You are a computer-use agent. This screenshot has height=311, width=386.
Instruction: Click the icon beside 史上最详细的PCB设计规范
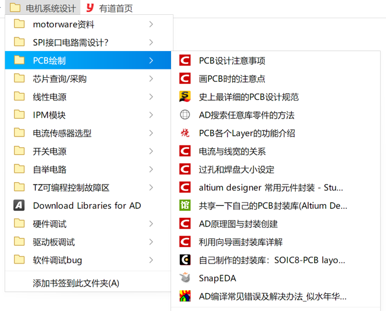(185, 97)
